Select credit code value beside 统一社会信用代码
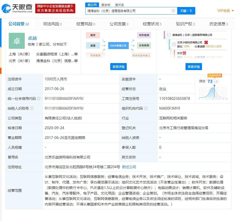235x221 pixels. pyautogui.click(x=64, y=99)
